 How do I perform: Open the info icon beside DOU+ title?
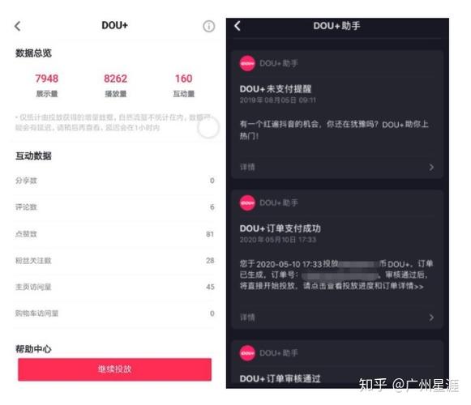click(x=209, y=26)
